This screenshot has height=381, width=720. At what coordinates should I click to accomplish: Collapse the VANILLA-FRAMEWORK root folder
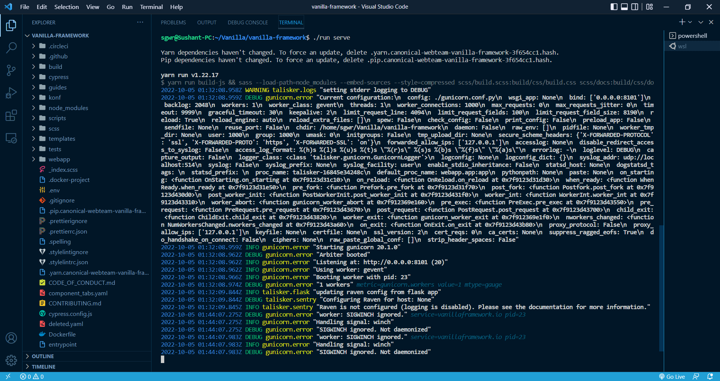pos(87,36)
